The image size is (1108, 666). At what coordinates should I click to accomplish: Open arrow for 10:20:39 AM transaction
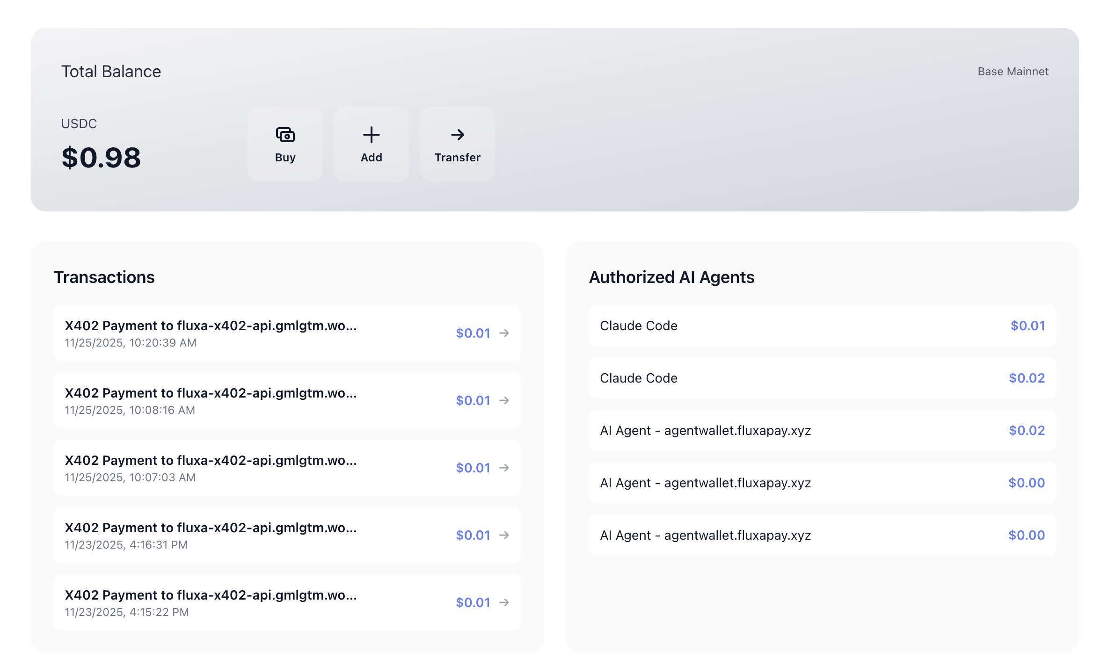click(504, 333)
